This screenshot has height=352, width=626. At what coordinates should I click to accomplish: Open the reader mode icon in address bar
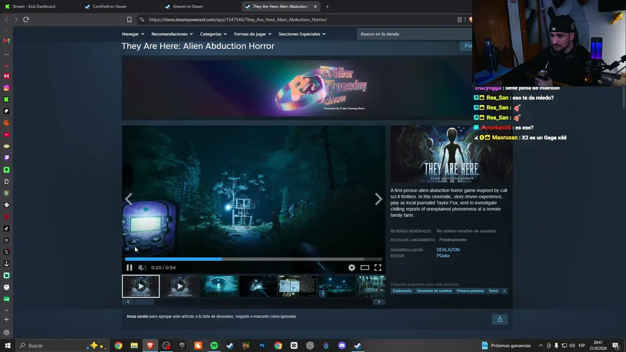460,20
